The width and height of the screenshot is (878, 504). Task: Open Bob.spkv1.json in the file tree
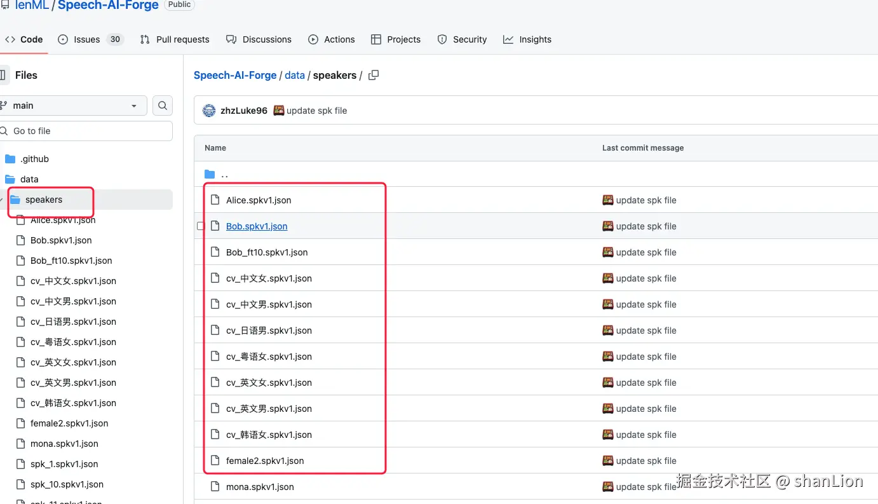61,240
